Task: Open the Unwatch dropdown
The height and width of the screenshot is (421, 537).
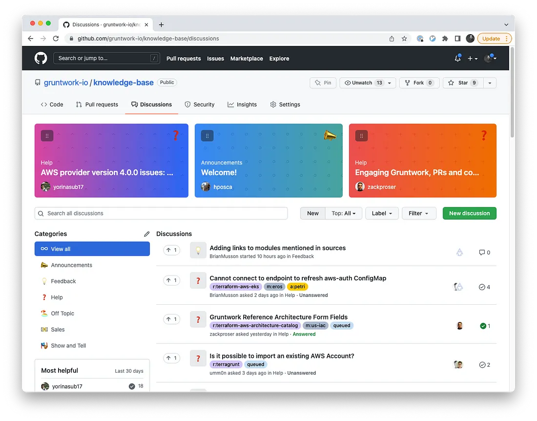Action: click(x=368, y=83)
